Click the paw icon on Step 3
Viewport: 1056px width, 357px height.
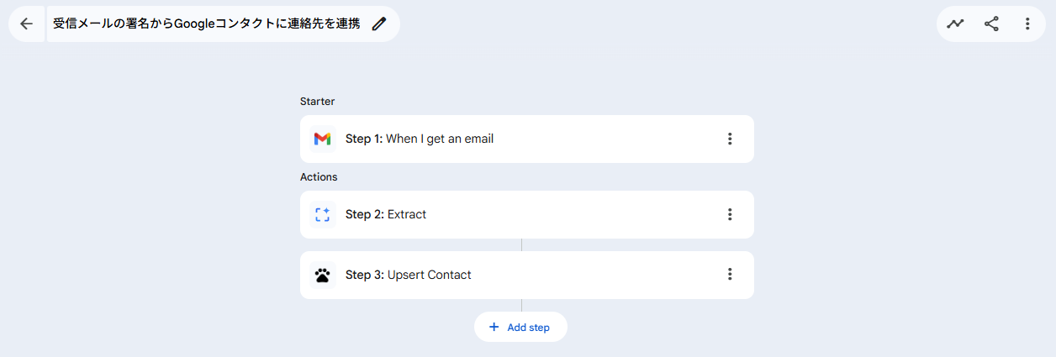pos(322,275)
